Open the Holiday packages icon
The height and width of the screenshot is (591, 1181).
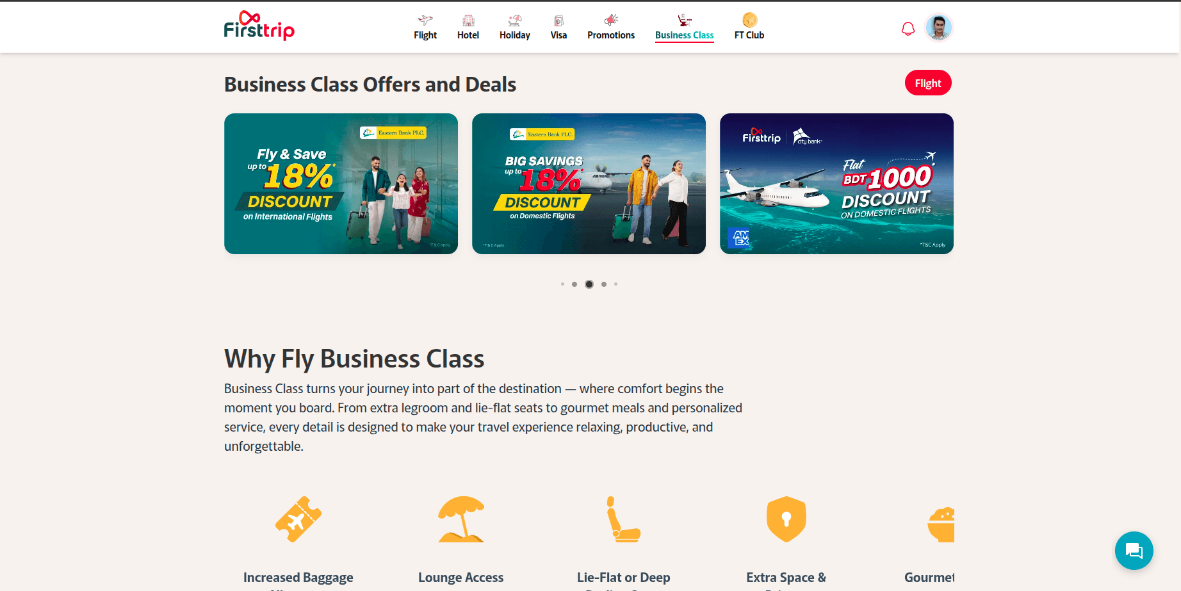[515, 20]
